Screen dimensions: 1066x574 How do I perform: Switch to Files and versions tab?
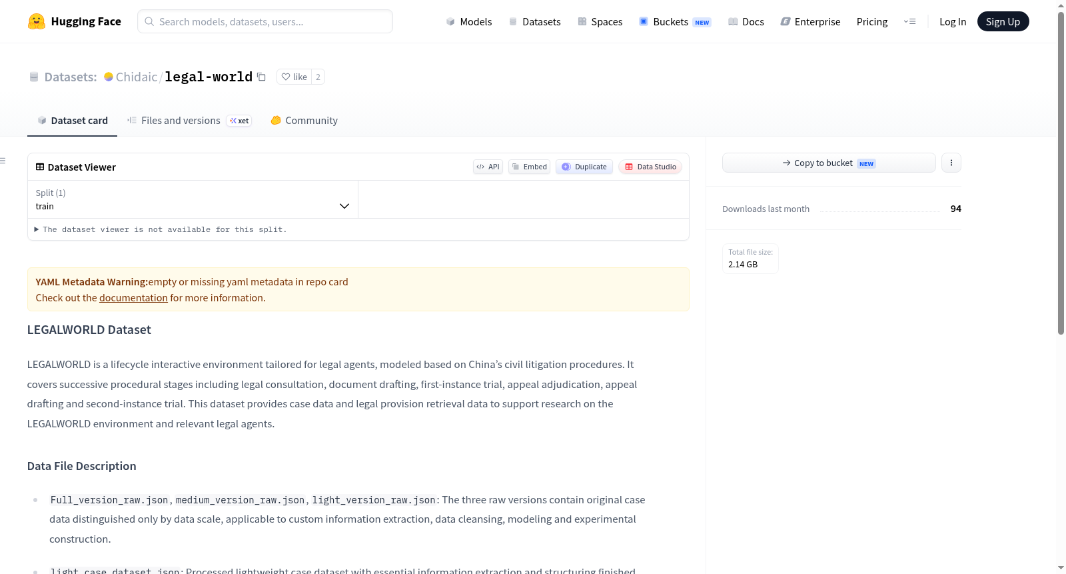click(189, 121)
